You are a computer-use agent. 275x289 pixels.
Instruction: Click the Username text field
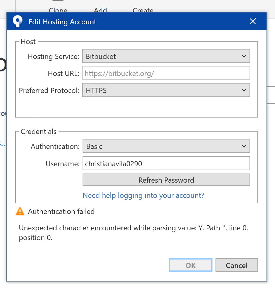pos(166,163)
